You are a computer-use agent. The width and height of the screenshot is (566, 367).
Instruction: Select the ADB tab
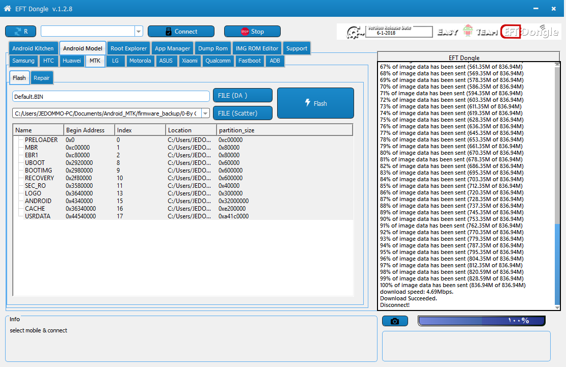(275, 61)
